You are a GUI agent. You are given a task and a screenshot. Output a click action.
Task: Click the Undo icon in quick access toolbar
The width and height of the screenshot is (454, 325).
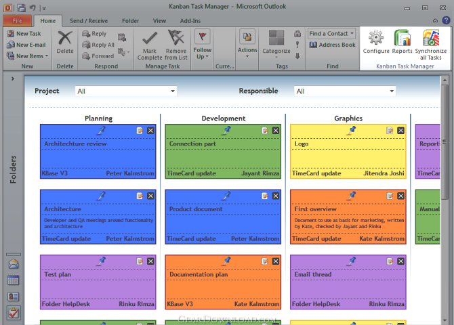[33, 8]
